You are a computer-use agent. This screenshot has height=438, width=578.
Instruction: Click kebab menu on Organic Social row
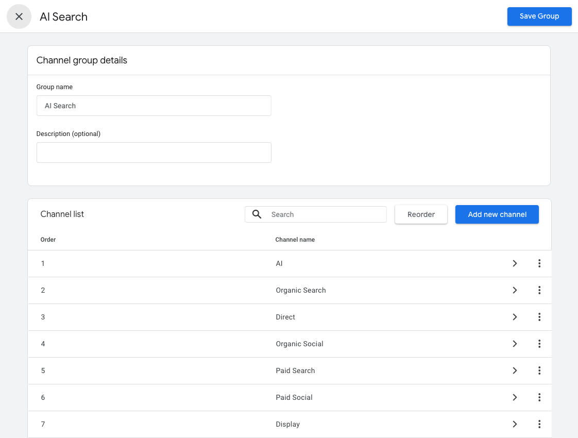539,344
